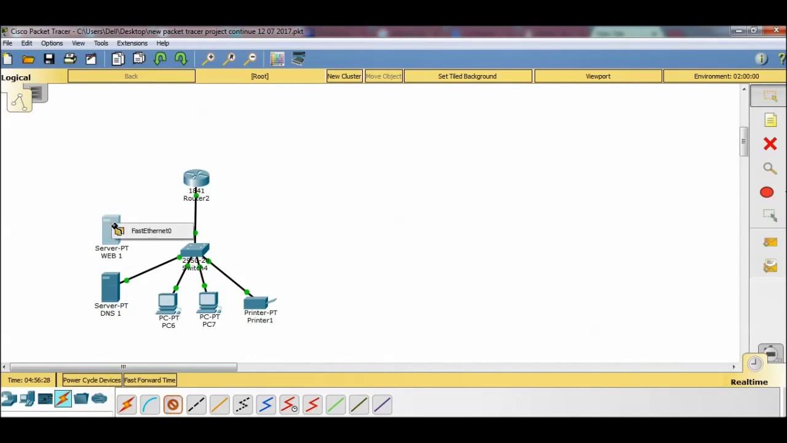Select the dark olive cable type

pyautogui.click(x=359, y=405)
